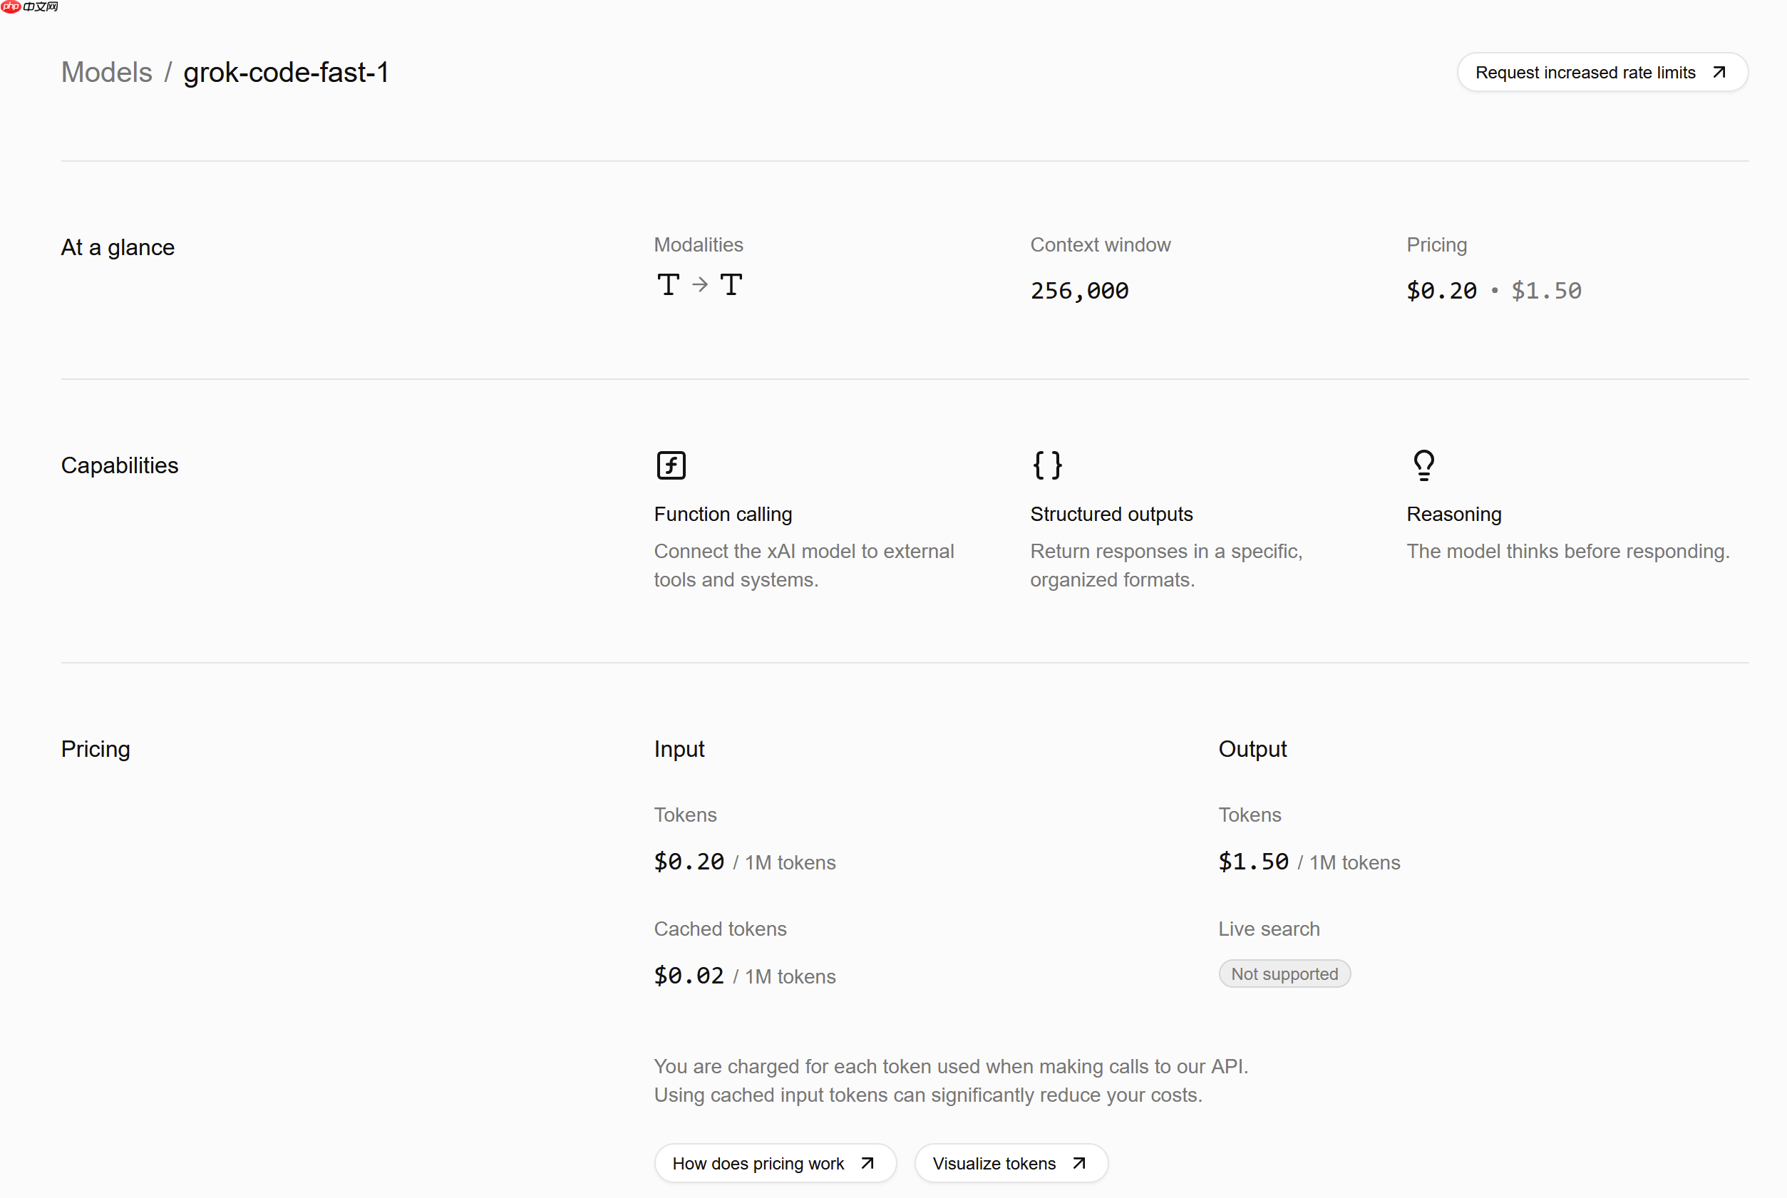The height and width of the screenshot is (1198, 1787).
Task: Click the Reasoning lightbulb icon
Action: (1423, 465)
